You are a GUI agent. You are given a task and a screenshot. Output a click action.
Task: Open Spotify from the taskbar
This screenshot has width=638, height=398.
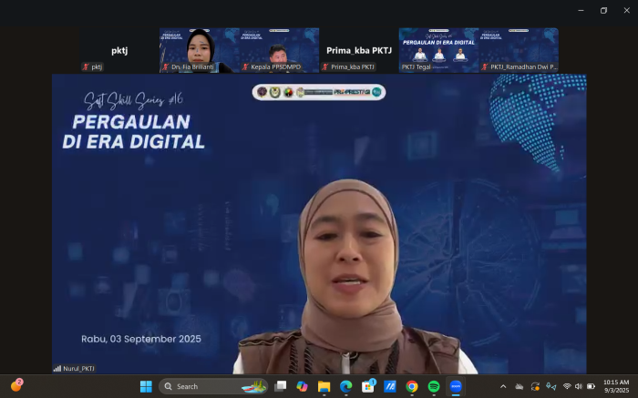point(434,386)
